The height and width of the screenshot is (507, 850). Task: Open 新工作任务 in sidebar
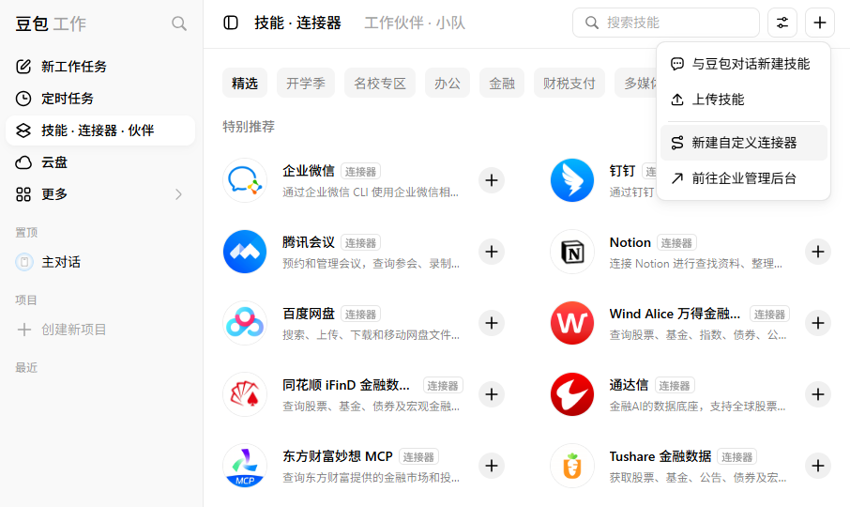pyautogui.click(x=100, y=67)
